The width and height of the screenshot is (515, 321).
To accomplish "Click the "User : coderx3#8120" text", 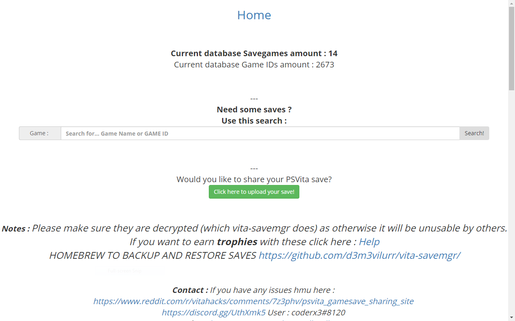I will (306, 313).
